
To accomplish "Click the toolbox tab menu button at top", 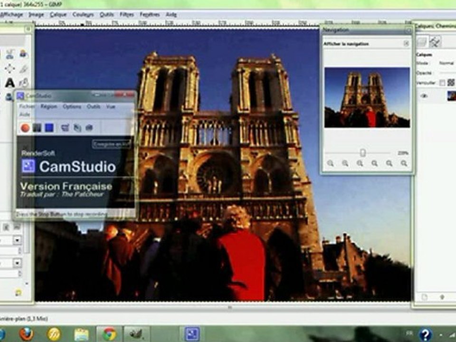I will click(28, 29).
